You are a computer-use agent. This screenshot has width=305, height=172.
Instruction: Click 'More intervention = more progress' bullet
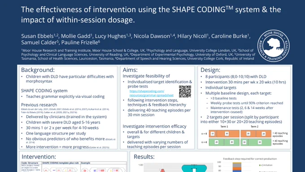point(57,147)
